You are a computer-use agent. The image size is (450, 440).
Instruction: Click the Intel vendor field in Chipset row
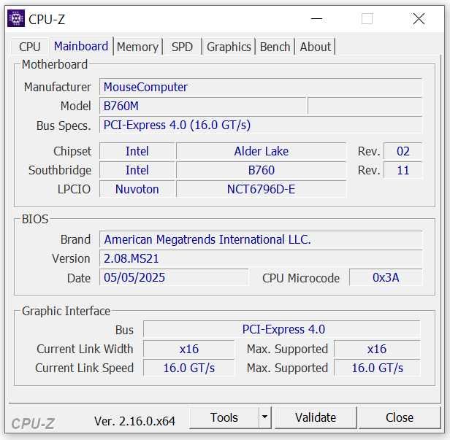click(137, 151)
